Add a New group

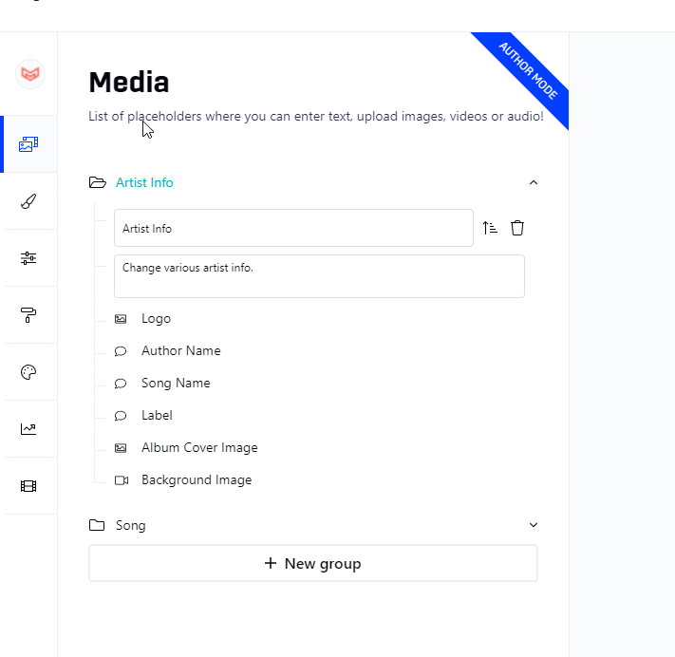point(313,563)
